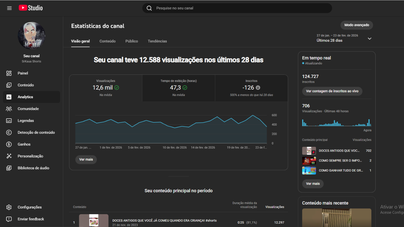Click the Seu canal label under avatar

click(32, 56)
